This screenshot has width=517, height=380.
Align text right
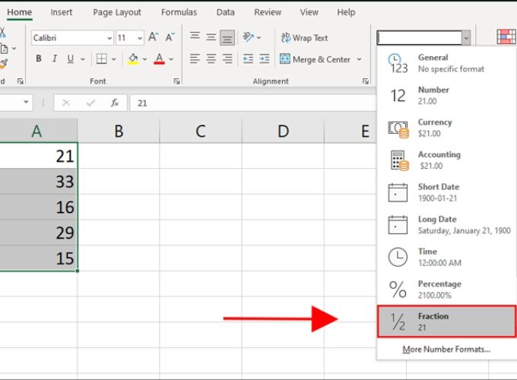click(227, 59)
